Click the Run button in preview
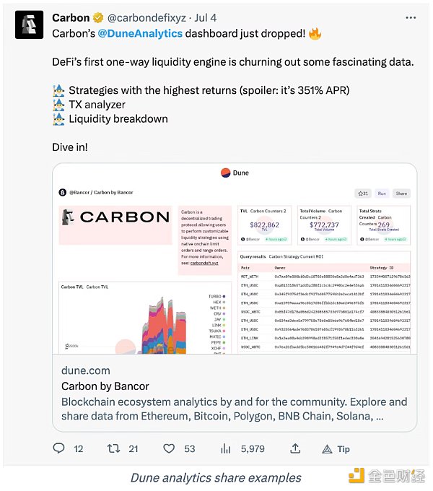Screen dimensions: 433x491 tap(382, 194)
